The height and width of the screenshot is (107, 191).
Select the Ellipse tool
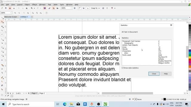coord(2,51)
